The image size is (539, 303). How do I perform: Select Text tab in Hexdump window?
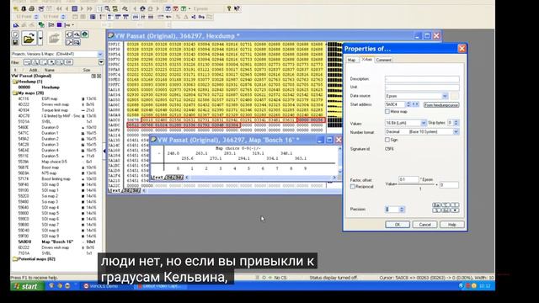click(x=115, y=190)
